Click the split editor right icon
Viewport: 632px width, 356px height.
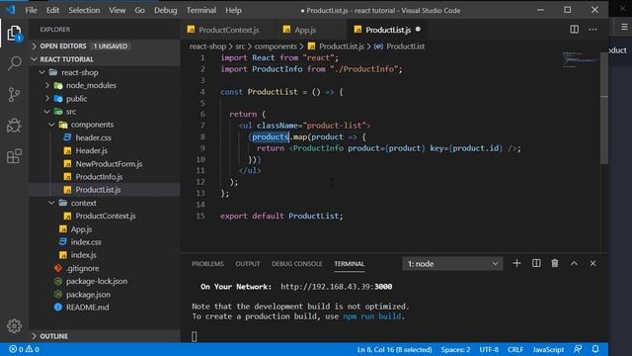(574, 30)
